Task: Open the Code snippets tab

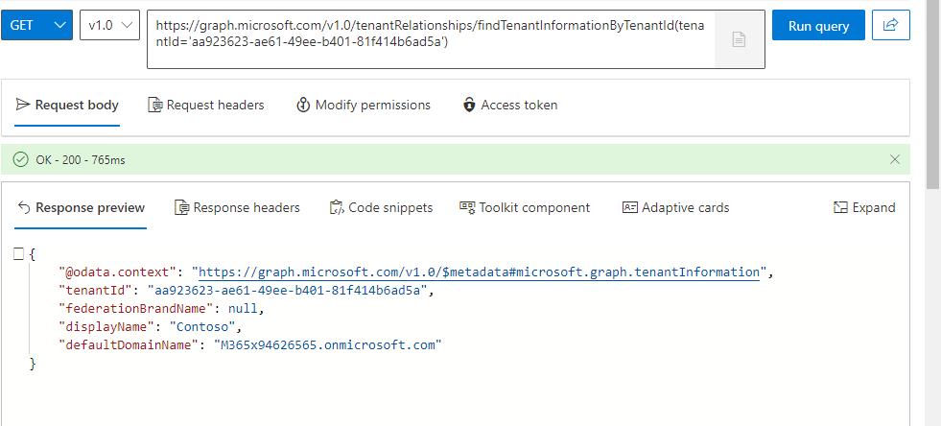Action: point(381,207)
